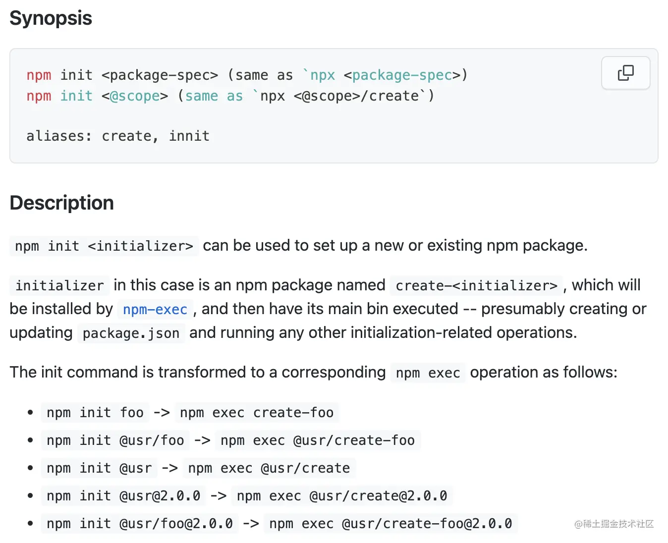Click the Synopsis heading
Viewport: 668px width, 543px height.
point(51,18)
